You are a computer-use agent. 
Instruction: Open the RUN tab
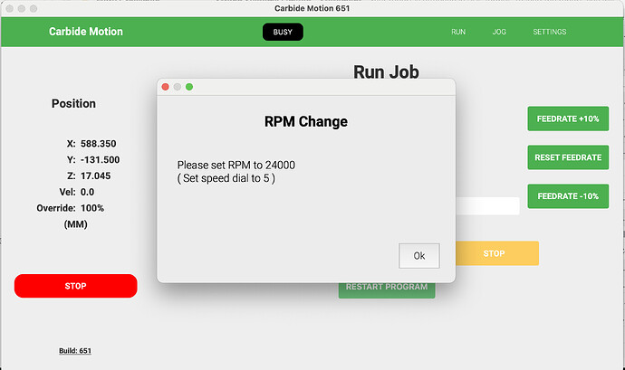click(458, 32)
